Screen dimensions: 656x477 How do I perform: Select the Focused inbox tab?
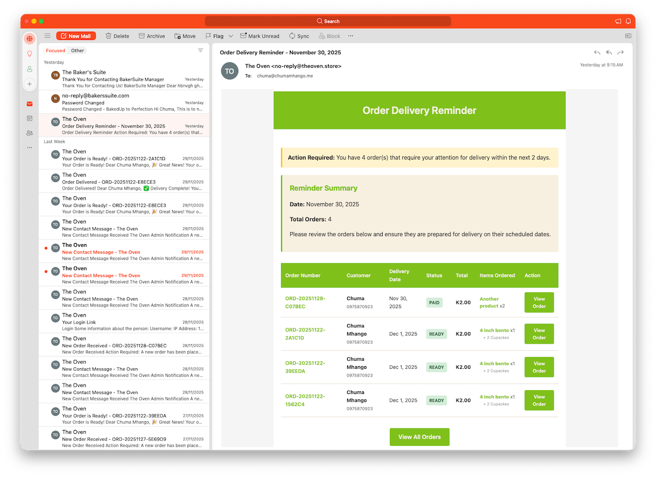(x=55, y=51)
